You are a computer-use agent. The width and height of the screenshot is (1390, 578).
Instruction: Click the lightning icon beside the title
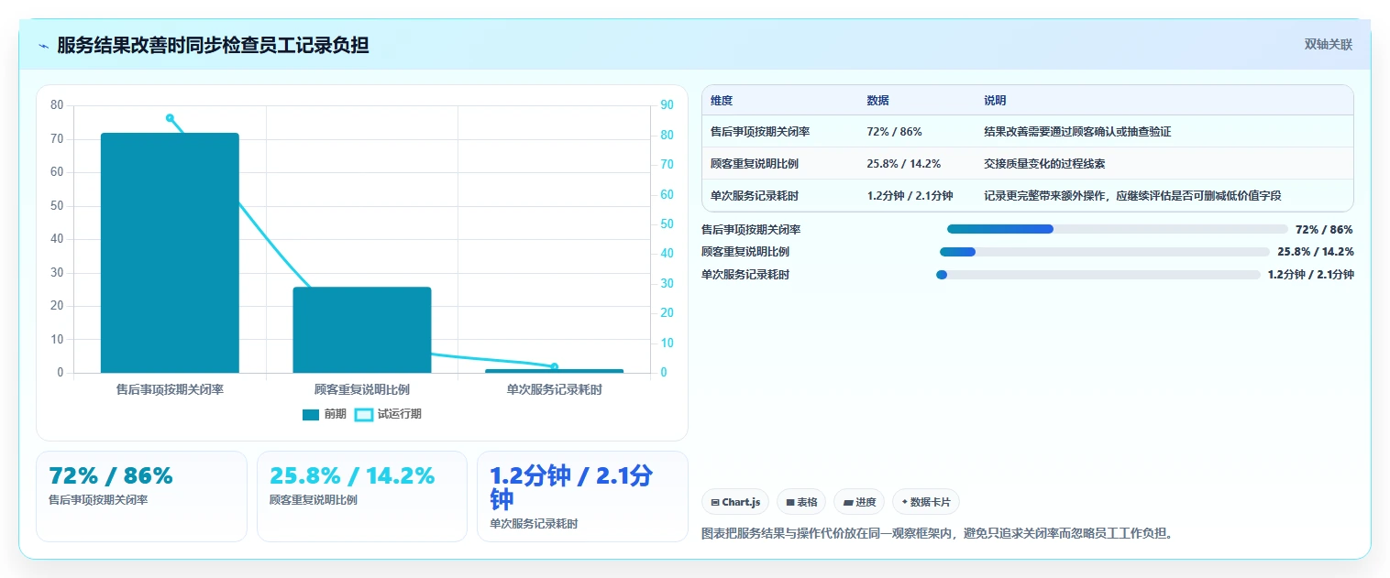click(43, 45)
